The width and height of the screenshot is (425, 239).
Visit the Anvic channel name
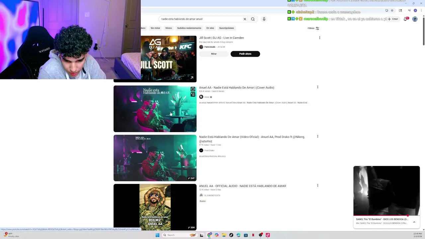point(207,97)
